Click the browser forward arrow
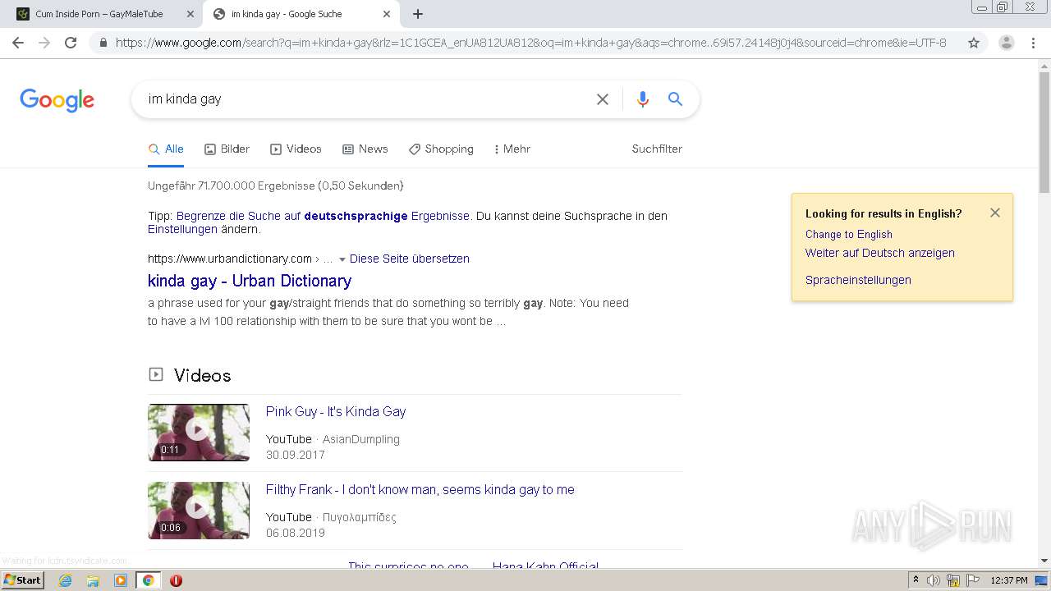Viewport: 1051px width, 591px height. (44, 43)
